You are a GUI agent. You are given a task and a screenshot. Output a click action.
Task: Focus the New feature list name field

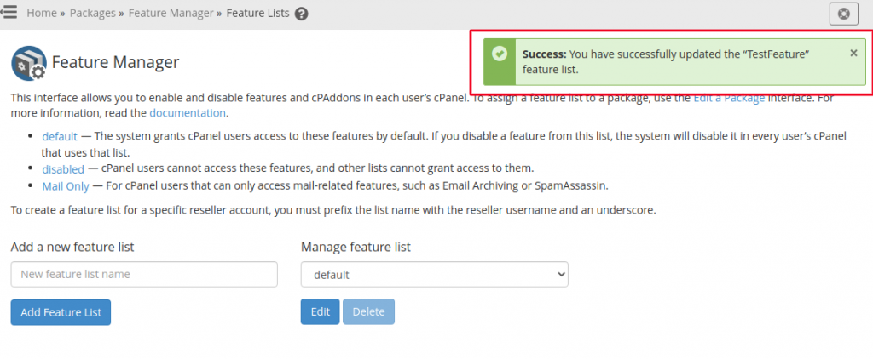point(144,275)
